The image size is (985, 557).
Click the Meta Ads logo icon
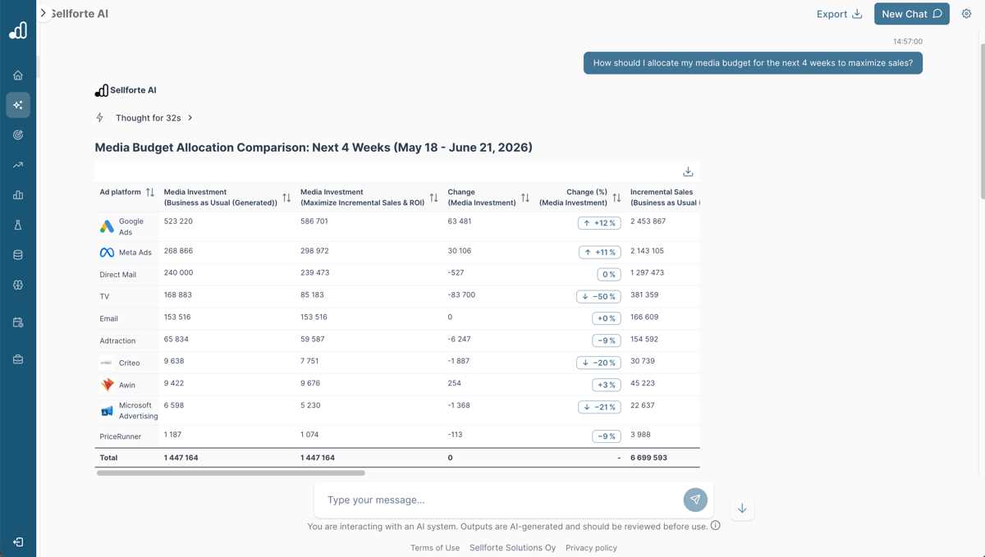(107, 253)
